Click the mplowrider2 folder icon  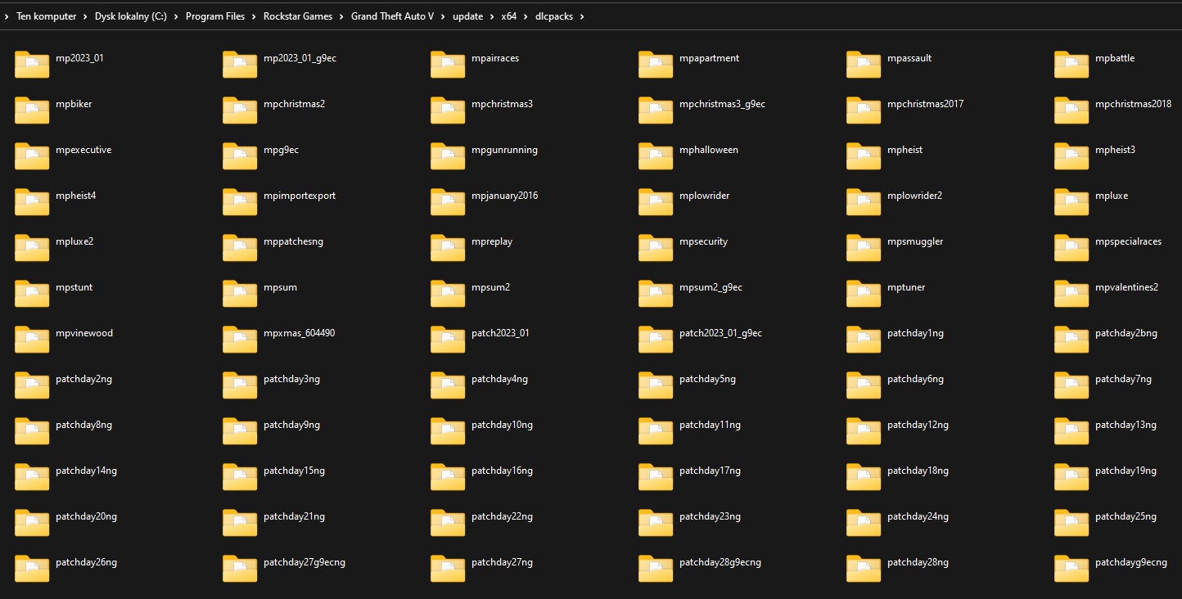(x=864, y=202)
